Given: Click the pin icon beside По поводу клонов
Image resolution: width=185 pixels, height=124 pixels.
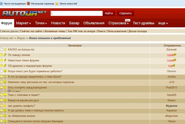Looking at the screenshot, I should (x=5, y=55).
